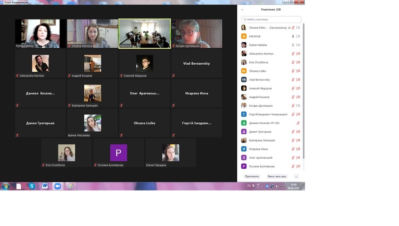Screen dimensions: 399x226
Task: Click Oksana Petinova camera icon in list
Action: (298, 28)
